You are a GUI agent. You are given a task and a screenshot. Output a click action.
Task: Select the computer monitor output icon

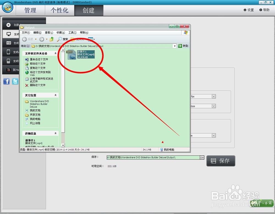tap(9, 34)
